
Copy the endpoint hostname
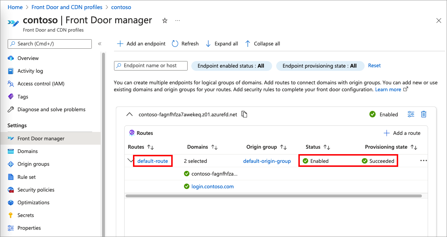click(x=244, y=114)
